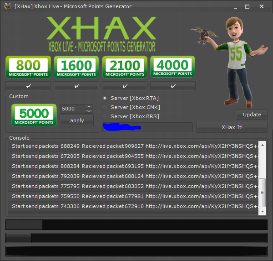This screenshot has width=273, height=261.
Task: Select the 800 Microsoft Points badge
Action: (28, 67)
